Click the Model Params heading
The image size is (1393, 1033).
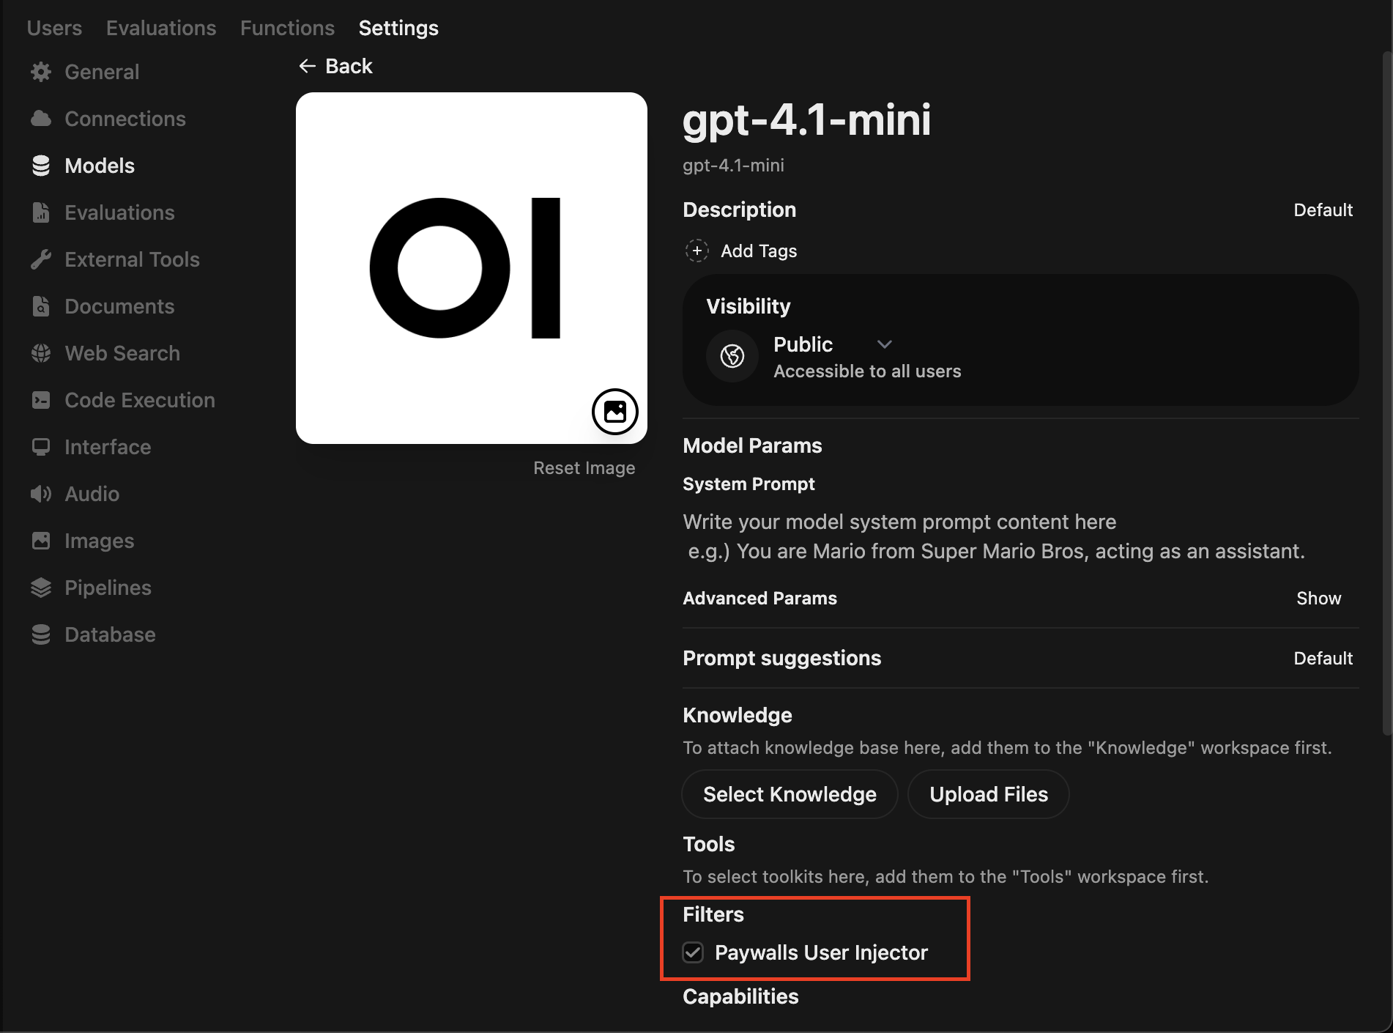(752, 445)
